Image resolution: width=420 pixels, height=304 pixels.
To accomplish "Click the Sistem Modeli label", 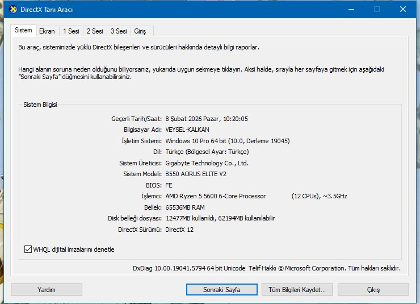I will tap(142, 174).
